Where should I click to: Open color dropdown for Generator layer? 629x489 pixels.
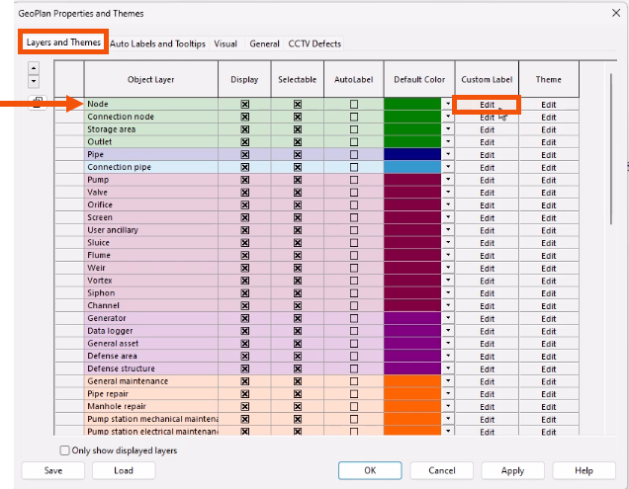[x=448, y=318]
